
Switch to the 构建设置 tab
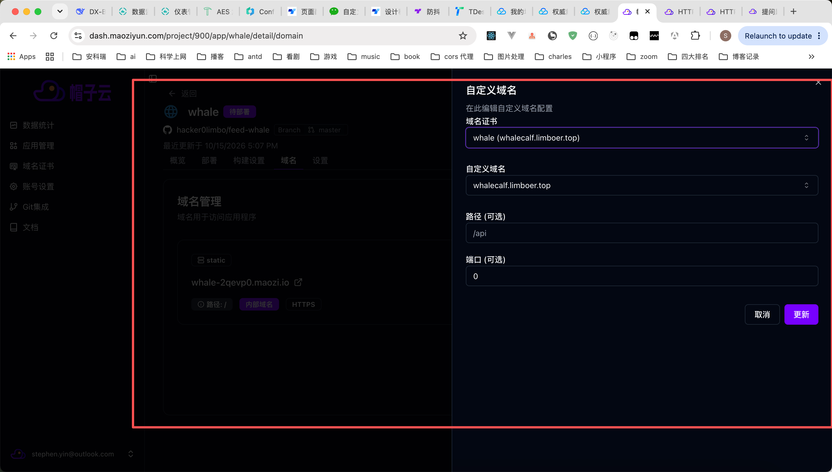(x=249, y=160)
